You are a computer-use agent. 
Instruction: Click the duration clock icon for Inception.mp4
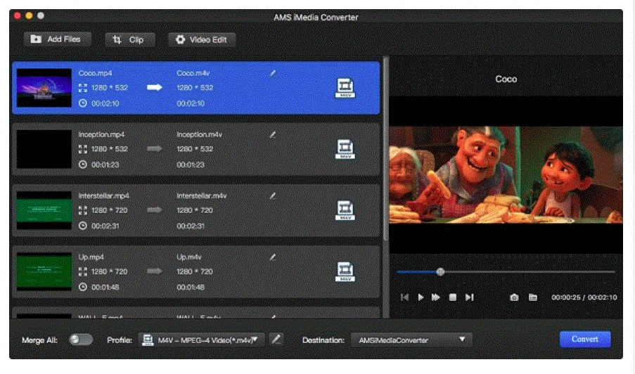82,165
